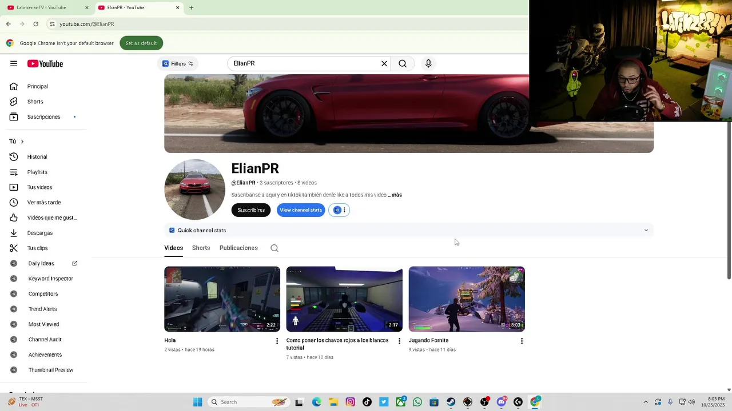Screen dimensions: 732x411
Task: Open Channel Audit tool
Action: (43, 340)
